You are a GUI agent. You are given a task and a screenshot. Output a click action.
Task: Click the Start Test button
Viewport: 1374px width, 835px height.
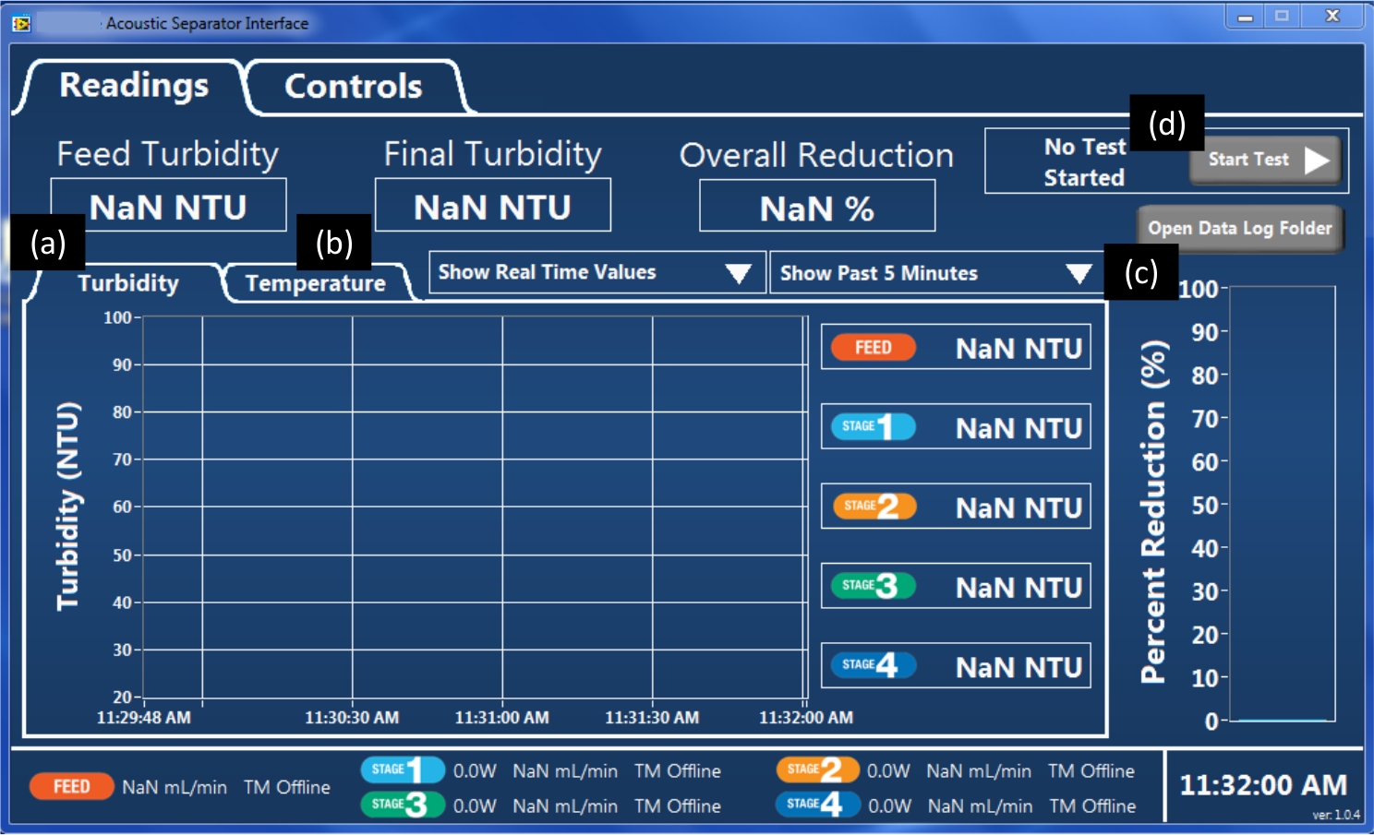click(x=1265, y=160)
